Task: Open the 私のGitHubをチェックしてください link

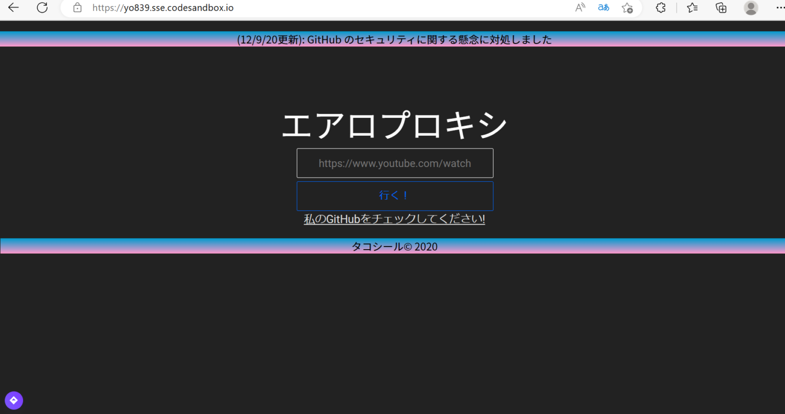Action: [x=394, y=218]
